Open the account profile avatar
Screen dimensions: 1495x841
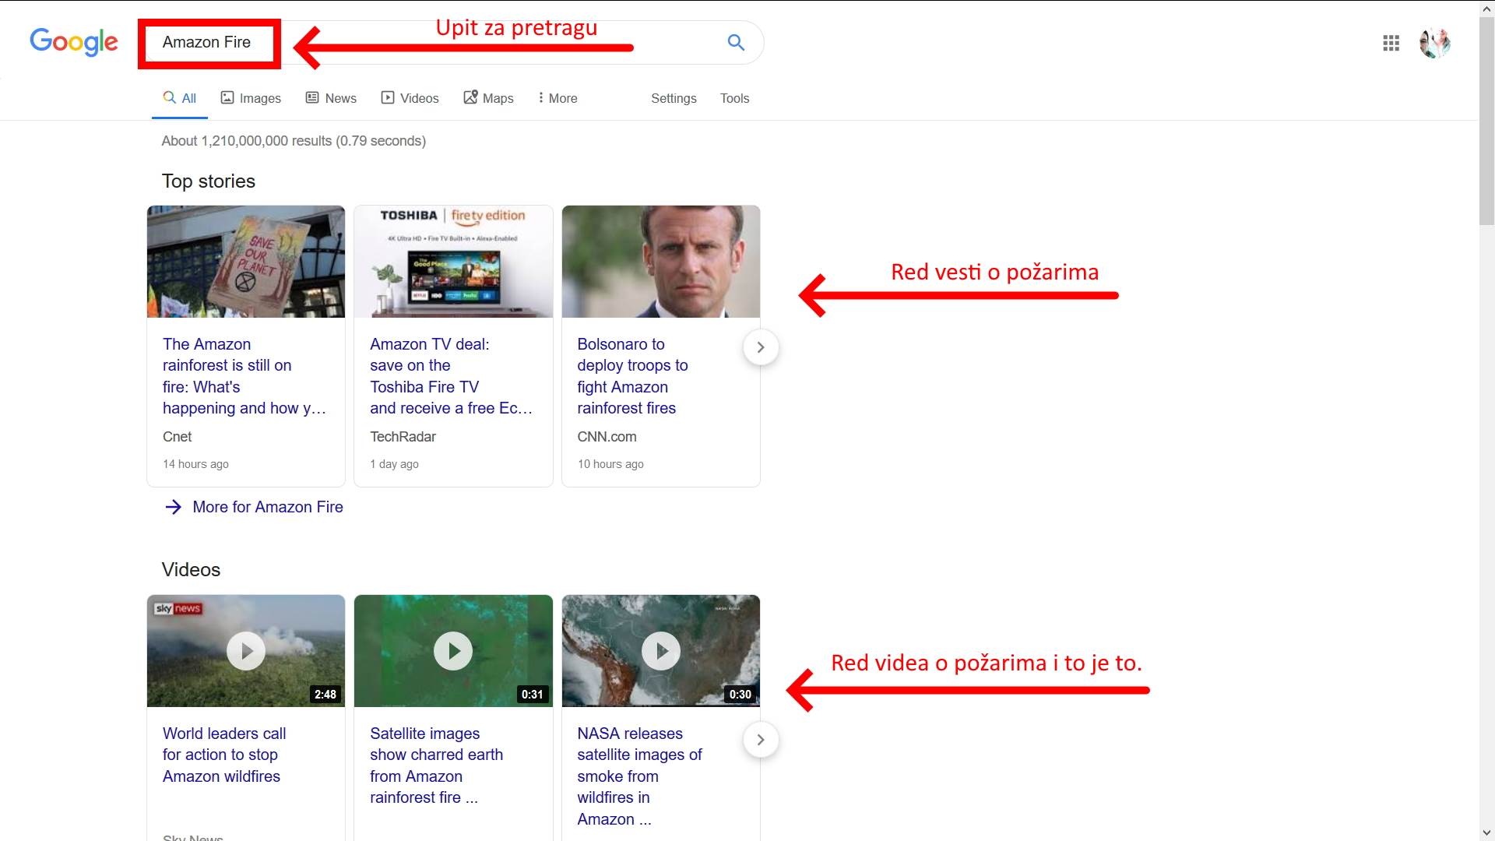click(x=1434, y=43)
